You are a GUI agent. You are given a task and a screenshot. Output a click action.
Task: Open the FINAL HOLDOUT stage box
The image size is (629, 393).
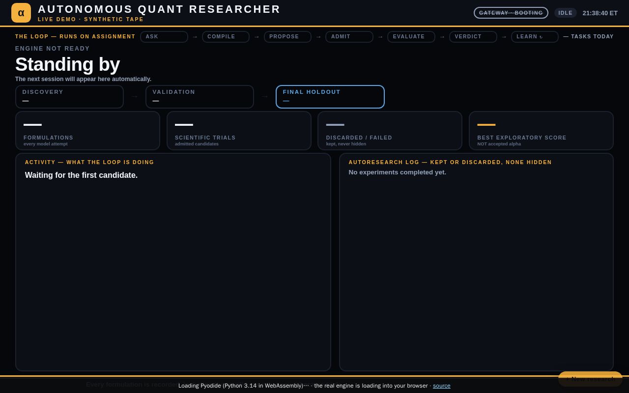click(x=330, y=97)
